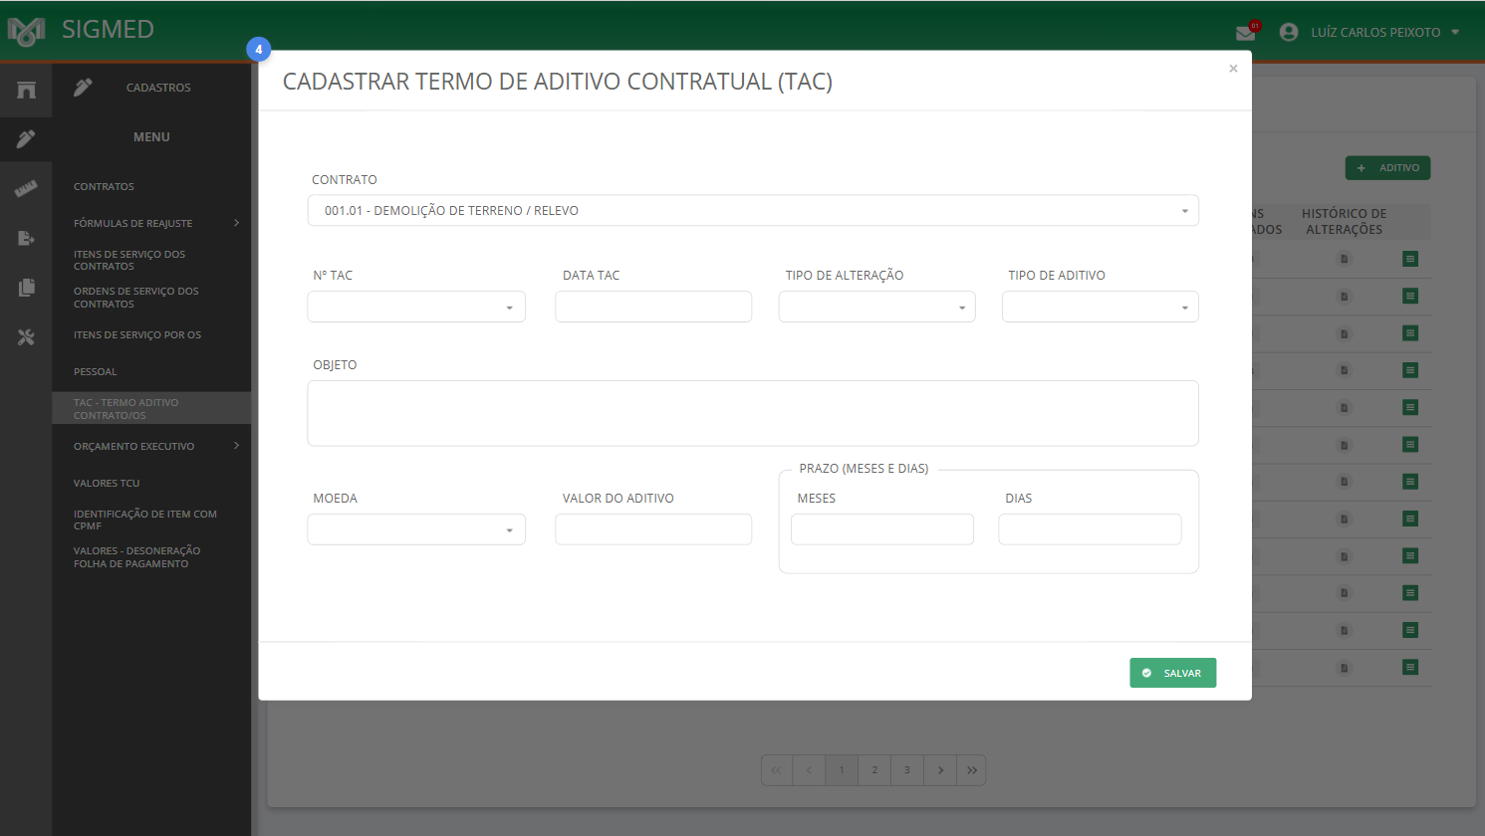Select page 1 in pagination
This screenshot has width=1485, height=836.
(842, 770)
